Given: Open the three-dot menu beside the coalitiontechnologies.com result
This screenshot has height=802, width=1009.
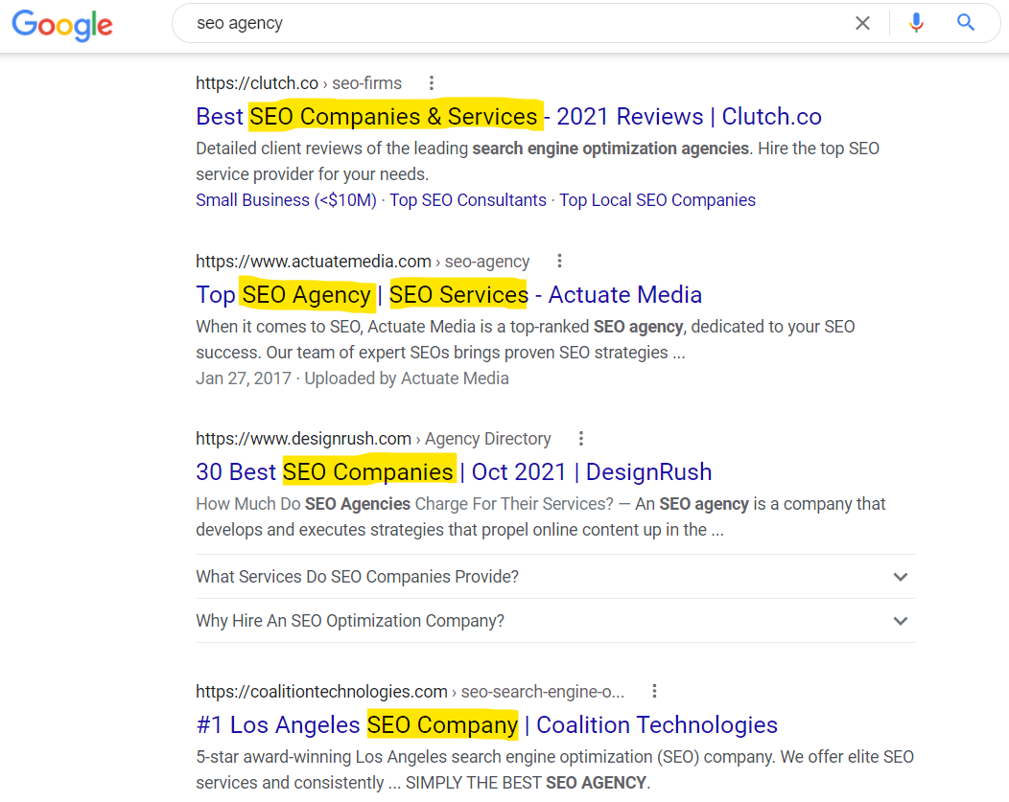Looking at the screenshot, I should tap(654, 691).
